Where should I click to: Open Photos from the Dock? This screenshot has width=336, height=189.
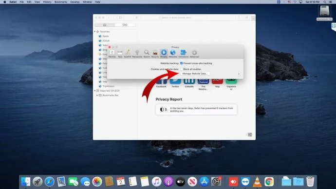tap(97, 182)
